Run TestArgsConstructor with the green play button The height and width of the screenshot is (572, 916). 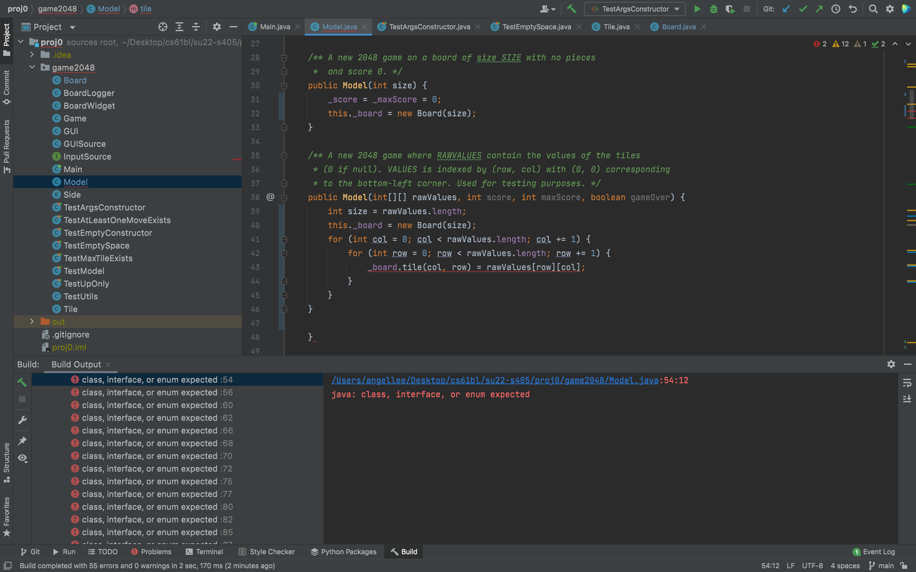[x=697, y=9]
